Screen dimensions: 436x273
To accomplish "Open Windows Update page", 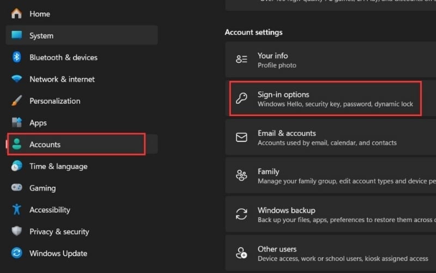I will 82,253.
